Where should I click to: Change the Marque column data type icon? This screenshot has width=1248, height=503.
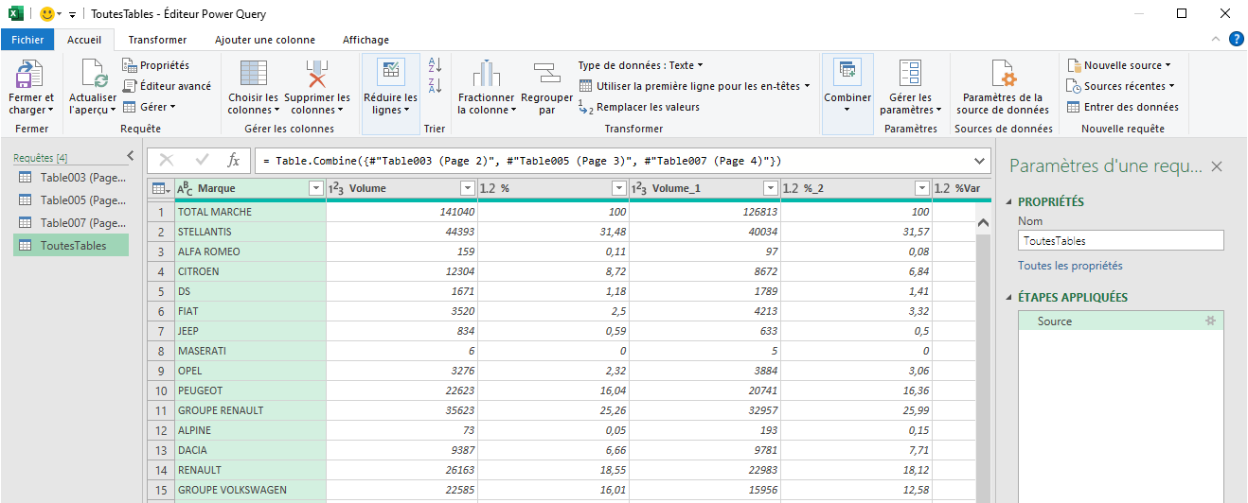pos(186,188)
